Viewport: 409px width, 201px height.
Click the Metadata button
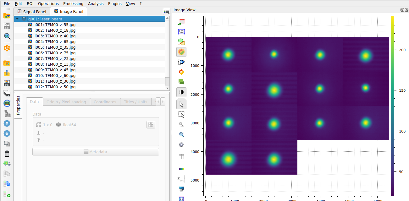(x=96, y=152)
